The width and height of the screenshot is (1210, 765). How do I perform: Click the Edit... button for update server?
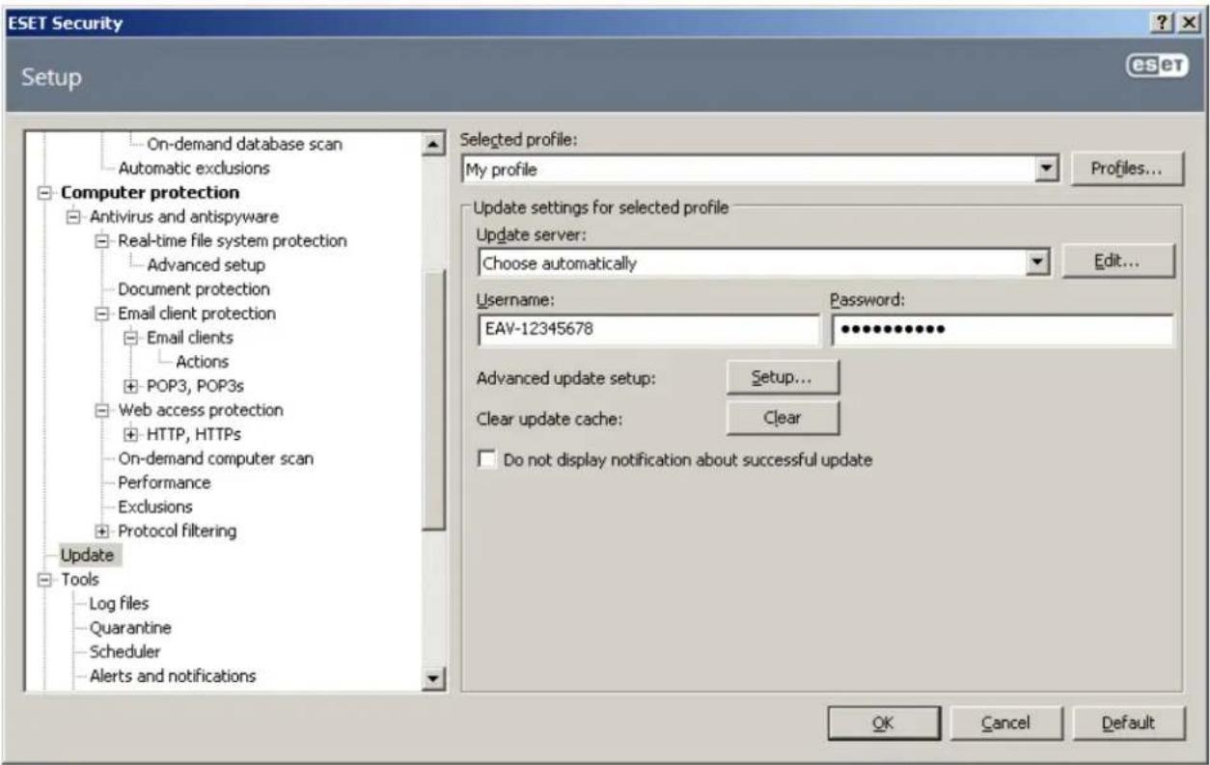coord(1117,261)
